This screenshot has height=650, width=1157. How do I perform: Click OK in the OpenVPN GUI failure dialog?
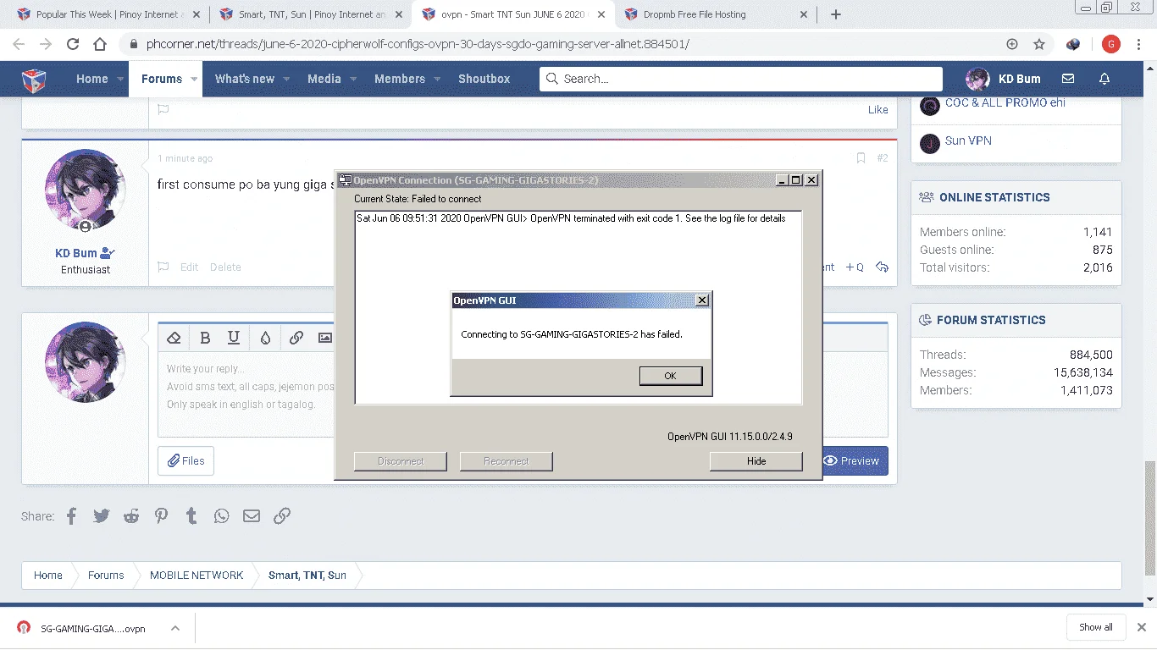pyautogui.click(x=671, y=376)
